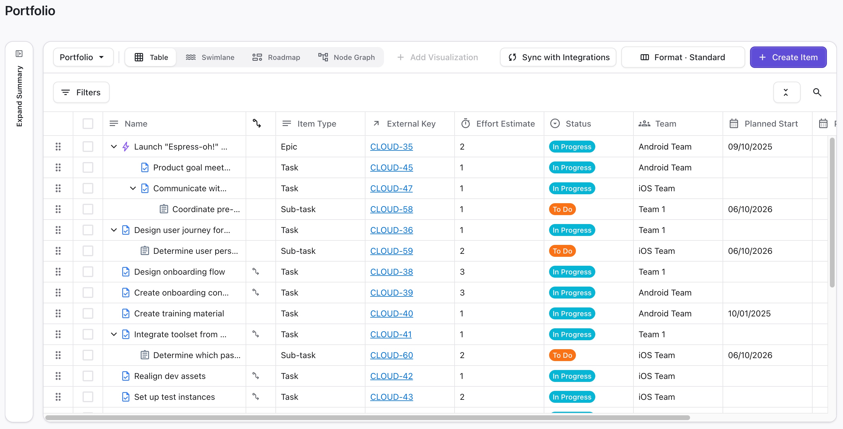Click the collapse all rows icon
Image resolution: width=843 pixels, height=429 pixels.
tap(786, 93)
